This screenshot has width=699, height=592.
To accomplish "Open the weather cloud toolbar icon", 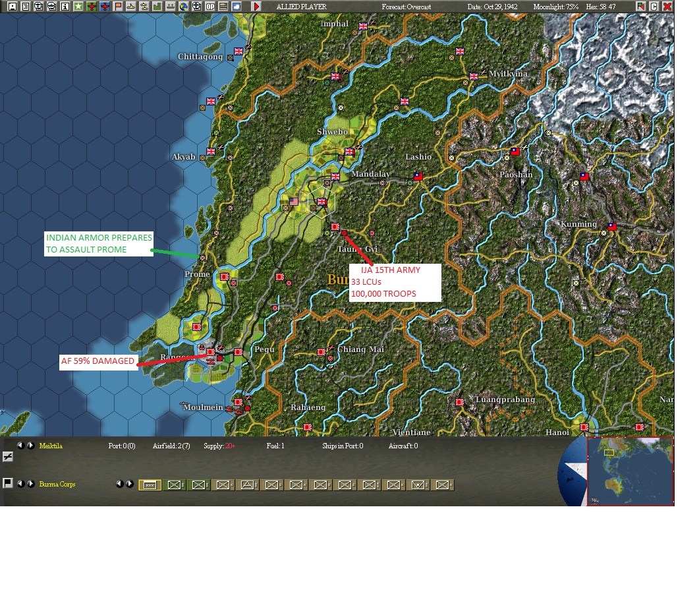I will click(237, 6).
